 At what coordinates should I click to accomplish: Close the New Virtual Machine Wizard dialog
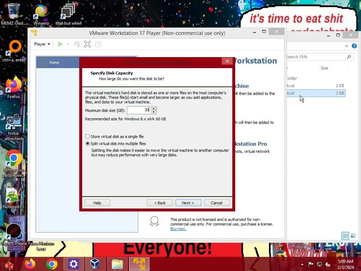pyautogui.click(x=227, y=61)
